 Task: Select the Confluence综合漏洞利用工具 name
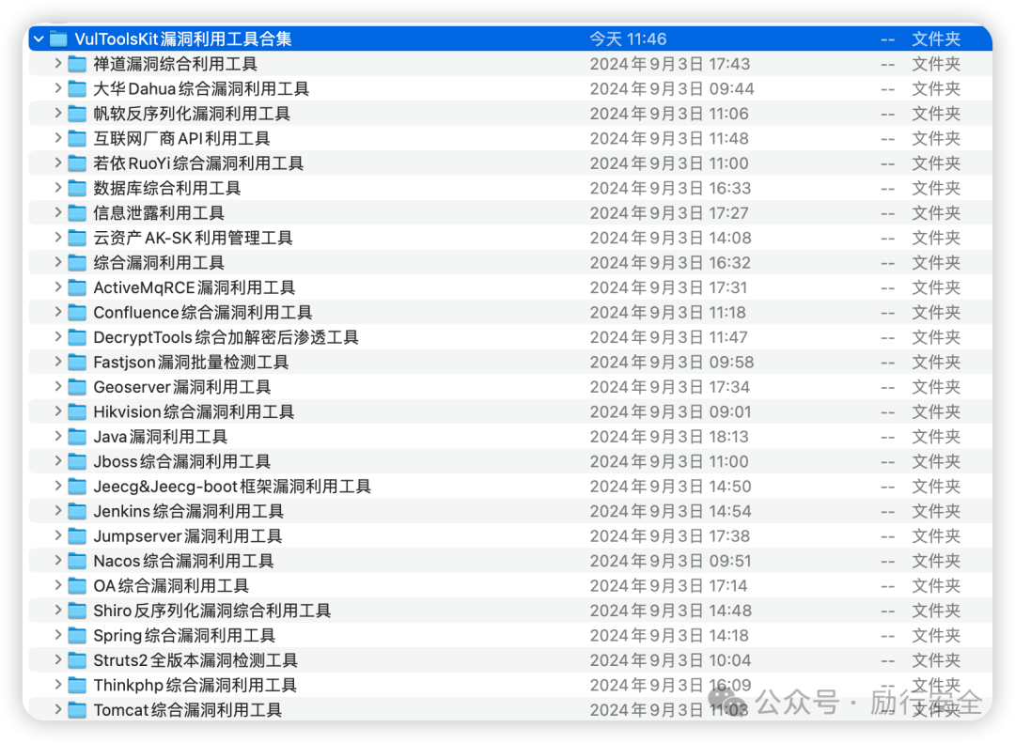coord(203,313)
